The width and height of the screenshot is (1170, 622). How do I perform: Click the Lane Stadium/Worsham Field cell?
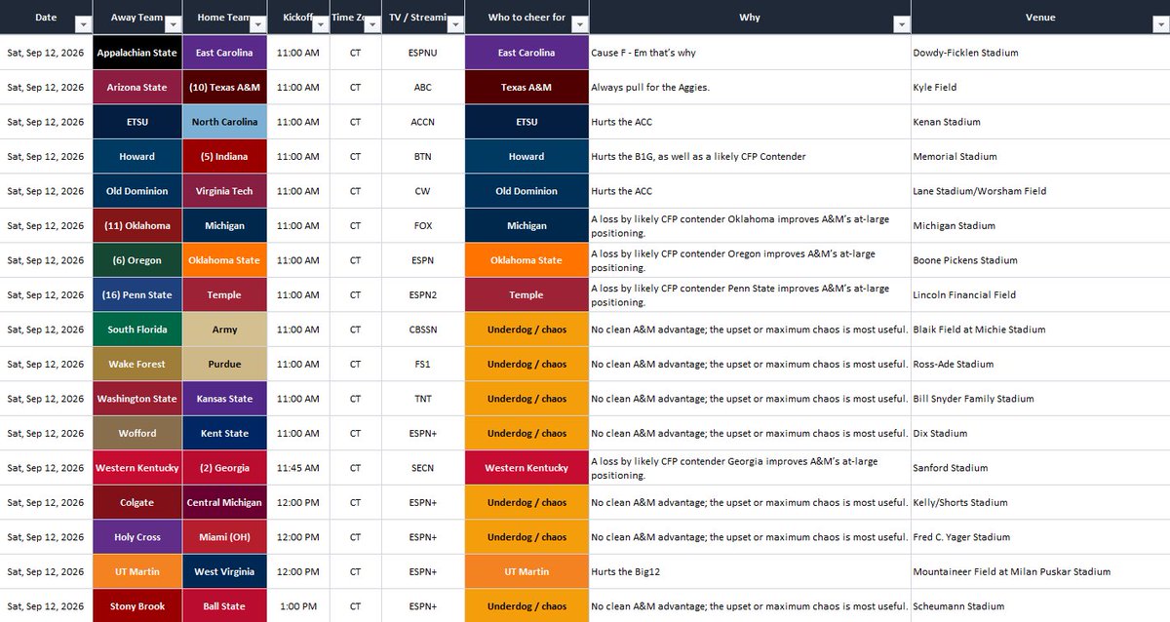1040,191
